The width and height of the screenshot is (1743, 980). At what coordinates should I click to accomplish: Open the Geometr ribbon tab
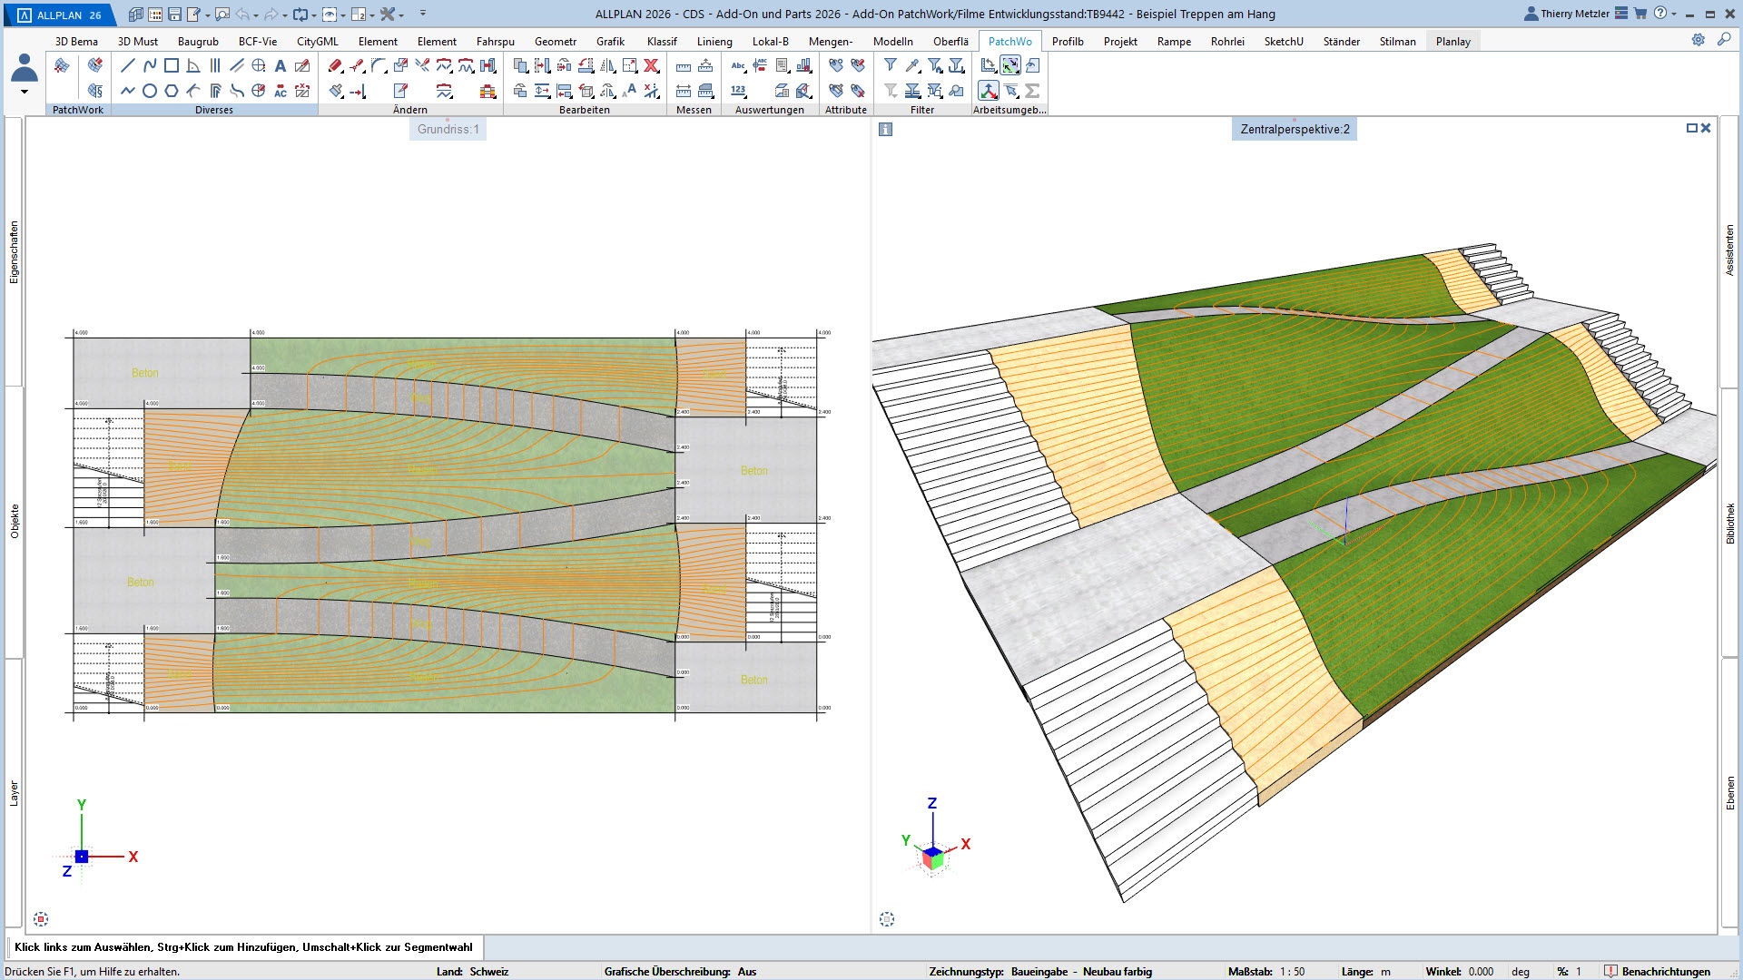pos(555,42)
